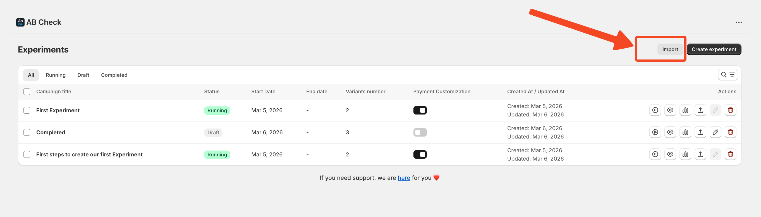
Task: Delete the First Experiment campaign
Action: (730, 110)
